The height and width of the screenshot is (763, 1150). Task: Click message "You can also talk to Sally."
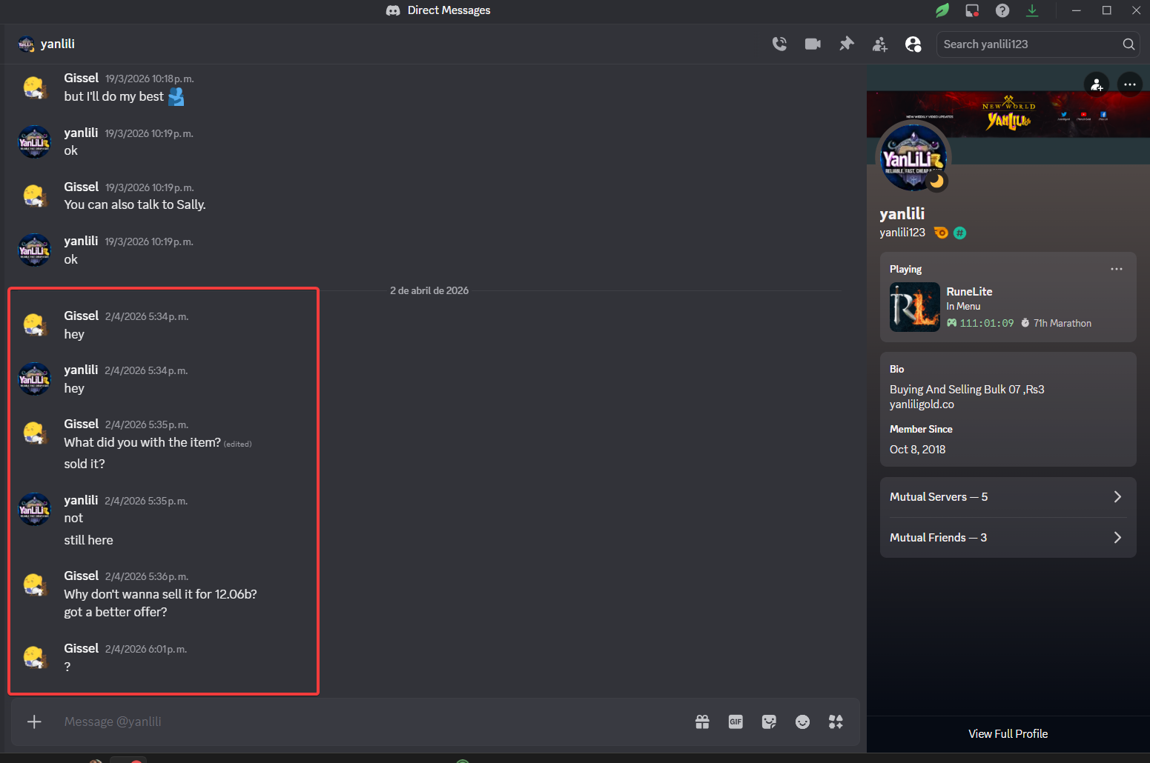coord(135,204)
